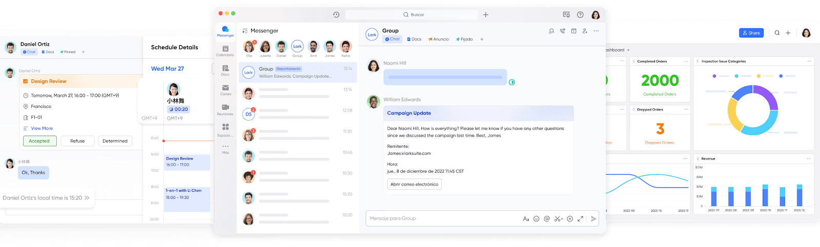Image resolution: width=820 pixels, height=247 pixels.
Task: Insert an @ mention
Action: 547,219
